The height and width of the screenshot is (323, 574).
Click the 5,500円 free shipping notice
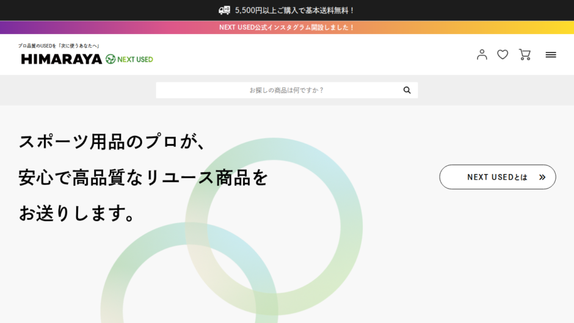click(295, 10)
